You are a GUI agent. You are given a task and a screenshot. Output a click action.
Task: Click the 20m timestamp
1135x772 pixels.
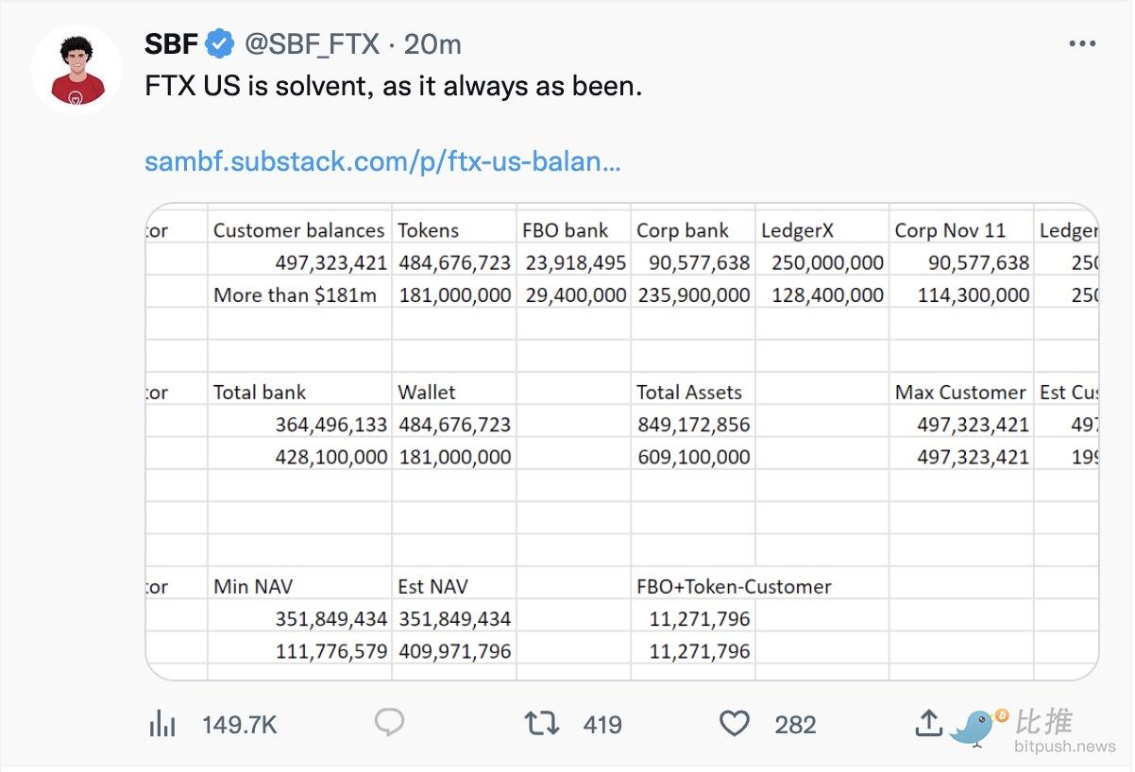pyautogui.click(x=432, y=43)
